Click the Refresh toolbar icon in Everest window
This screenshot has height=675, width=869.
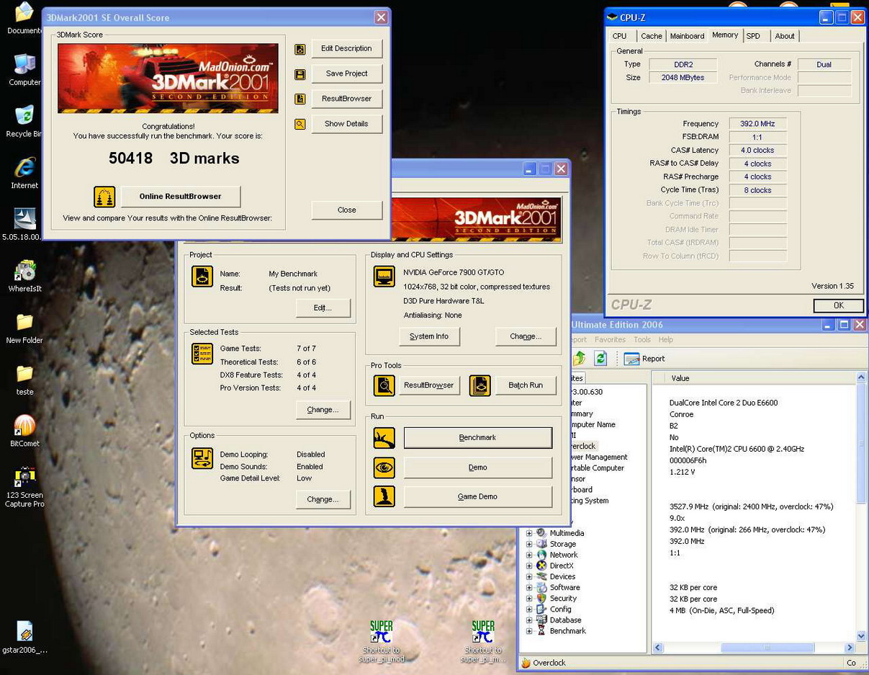(x=600, y=358)
